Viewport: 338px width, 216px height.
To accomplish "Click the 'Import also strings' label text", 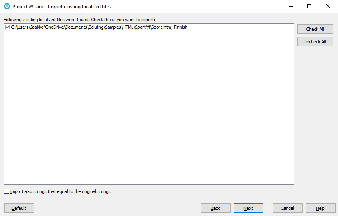I will pyautogui.click(x=60, y=191).
